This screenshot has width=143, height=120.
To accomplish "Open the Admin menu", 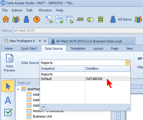I will pos(17,10).
